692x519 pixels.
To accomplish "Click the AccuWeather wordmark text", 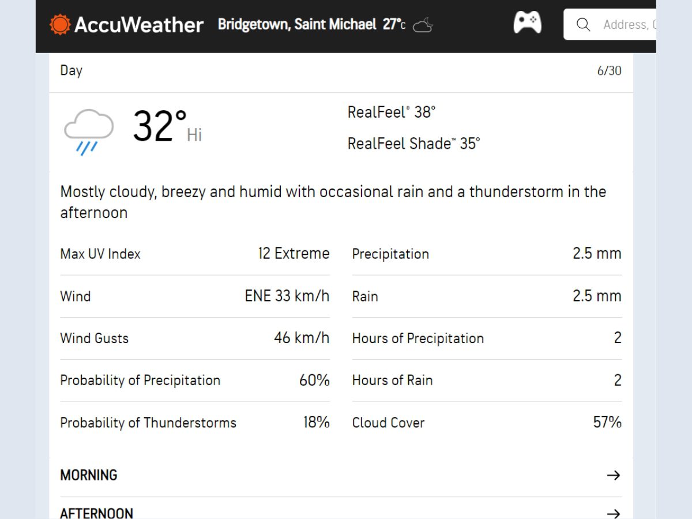I will point(139,25).
